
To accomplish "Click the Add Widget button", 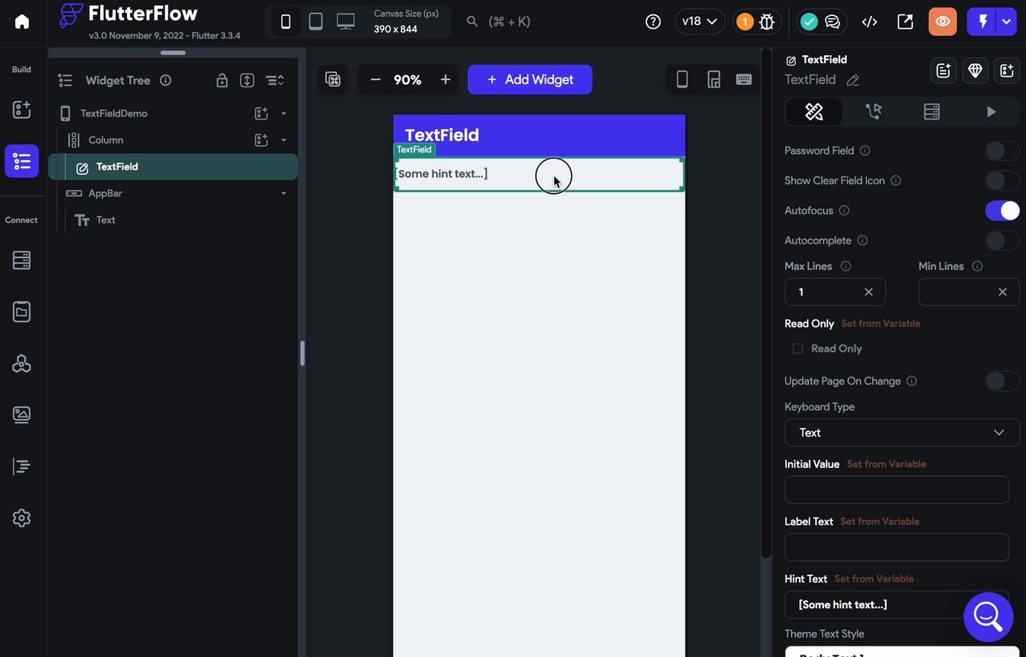I will point(530,79).
